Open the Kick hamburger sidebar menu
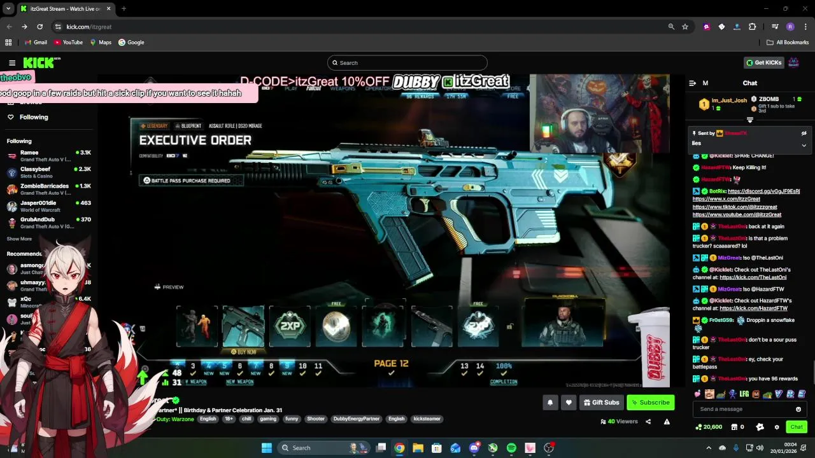This screenshot has height=458, width=815. coord(12,63)
